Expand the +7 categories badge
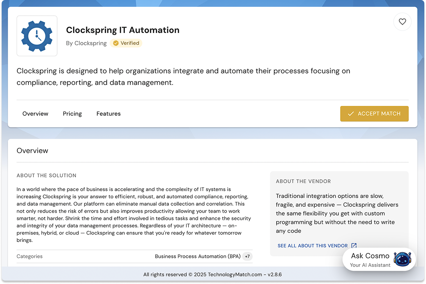426x284 pixels. [x=247, y=256]
